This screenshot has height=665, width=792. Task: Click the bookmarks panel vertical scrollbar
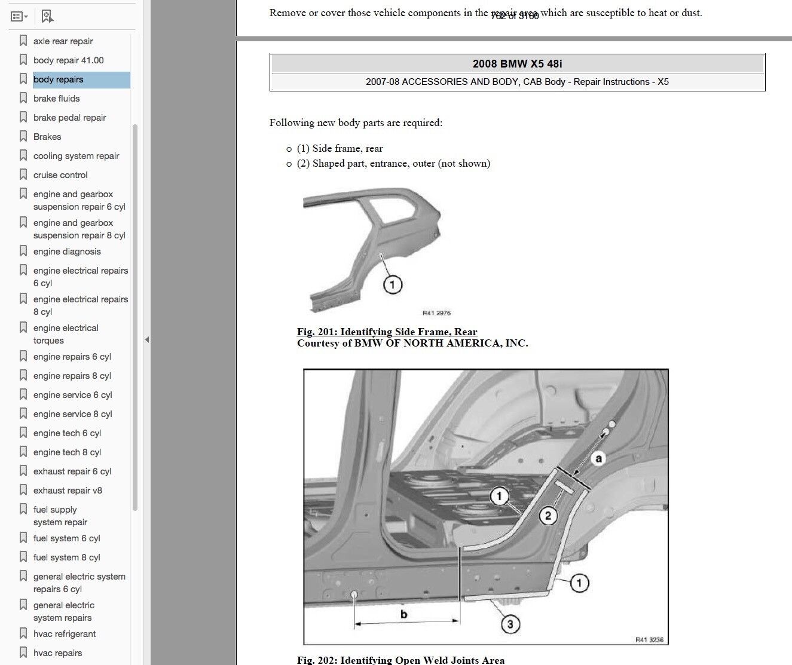coord(135,317)
